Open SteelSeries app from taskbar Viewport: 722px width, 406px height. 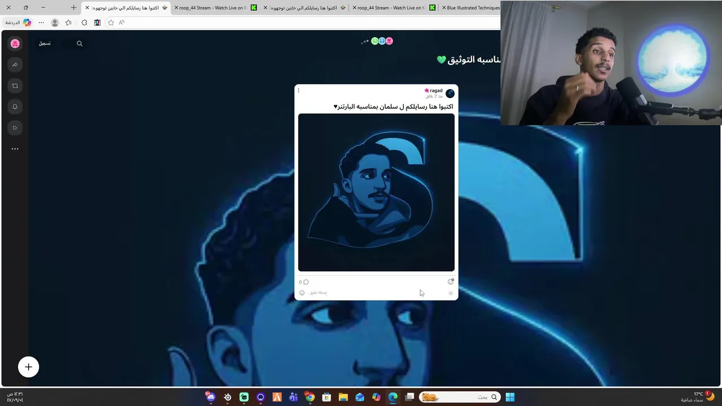click(227, 397)
